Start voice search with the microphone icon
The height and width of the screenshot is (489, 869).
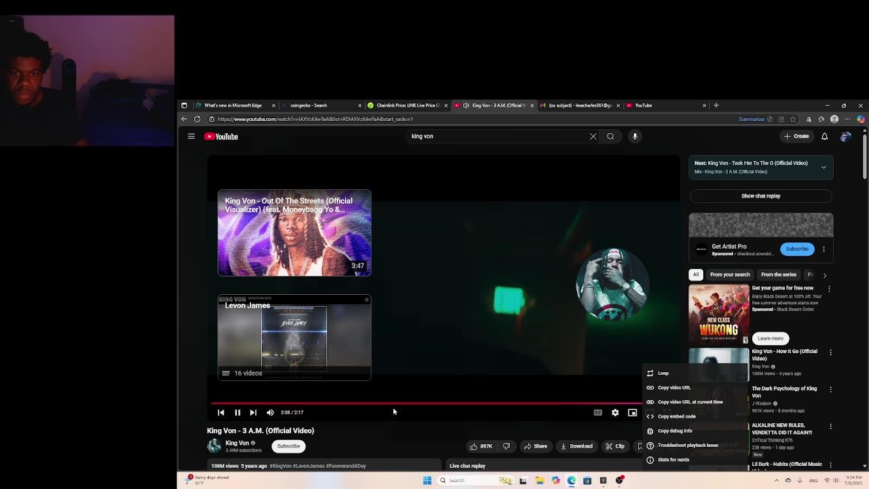[635, 137]
